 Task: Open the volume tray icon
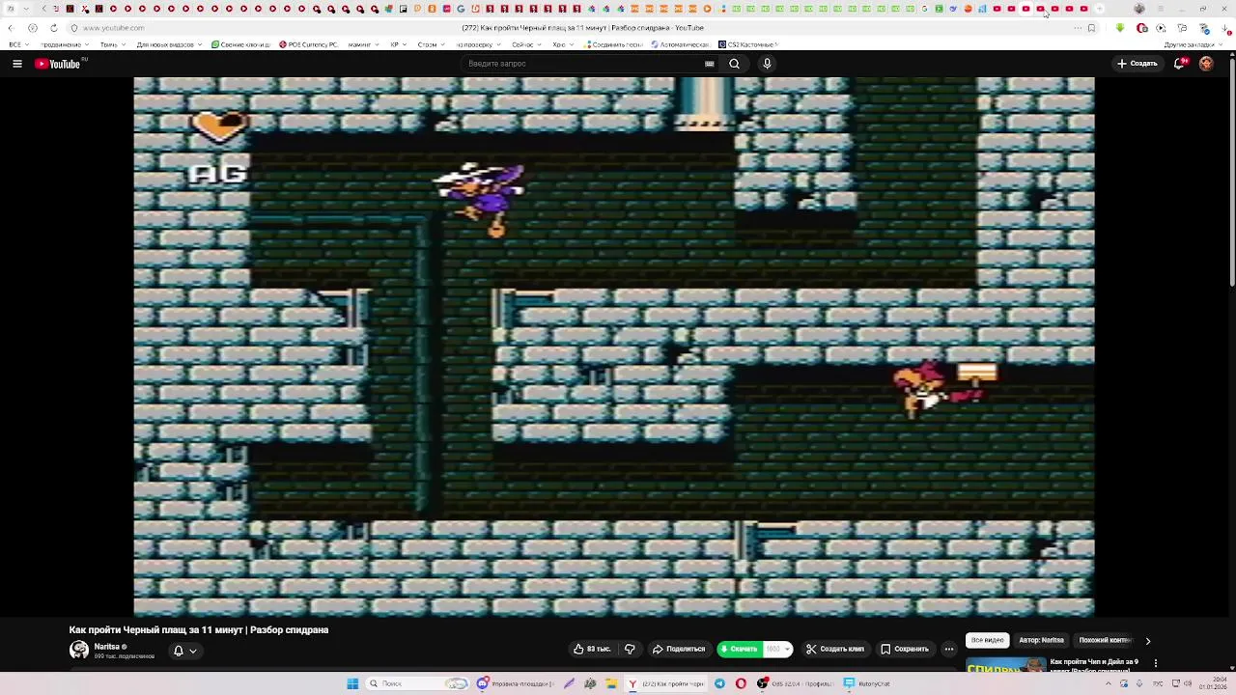click(1190, 683)
